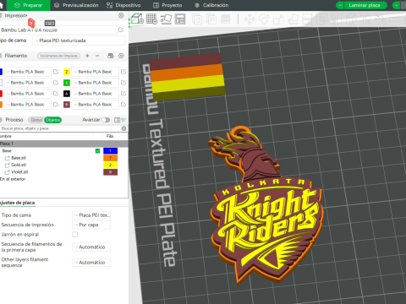Screen dimensions: 406x304
Task: Click the Add plate grid icon
Action: pyautogui.click(x=151, y=19)
